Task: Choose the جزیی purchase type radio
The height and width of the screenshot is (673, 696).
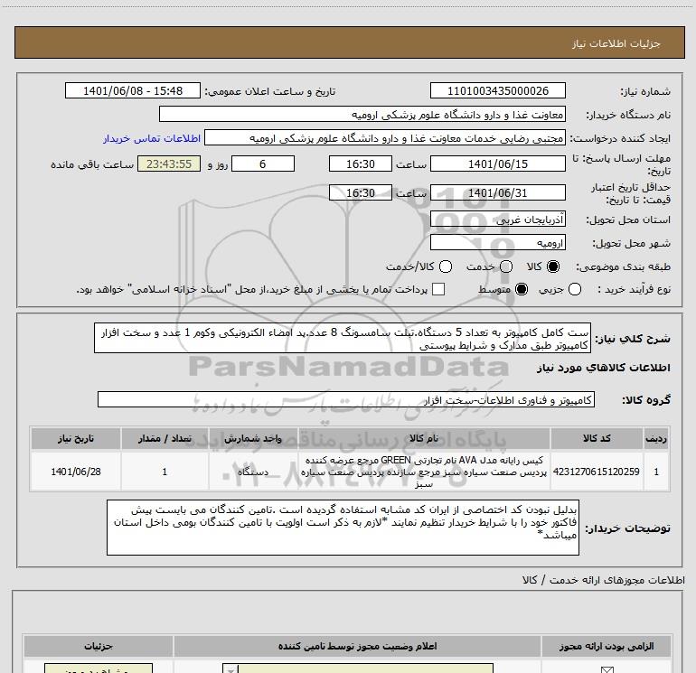Action: point(575,289)
